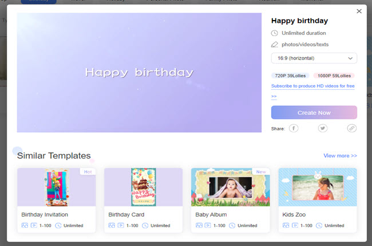Click the Baby Album title

(x=211, y=215)
